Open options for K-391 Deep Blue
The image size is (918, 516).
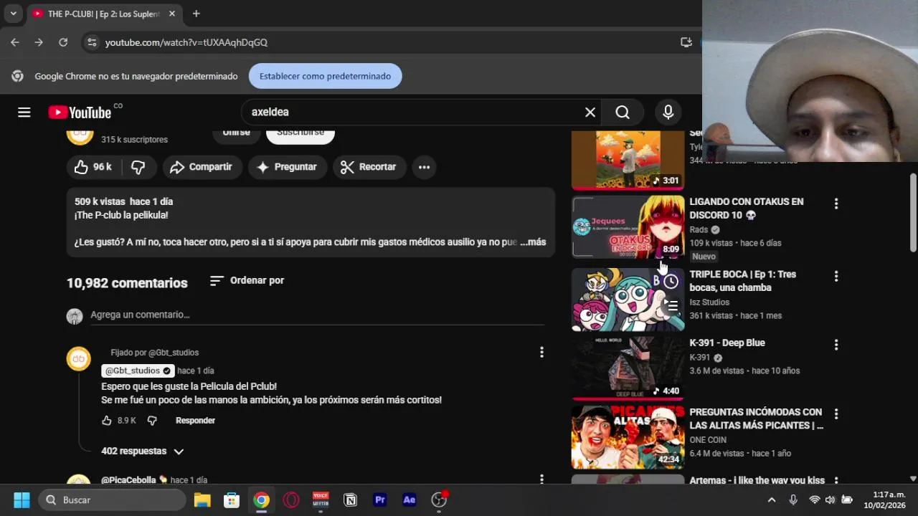[836, 345]
